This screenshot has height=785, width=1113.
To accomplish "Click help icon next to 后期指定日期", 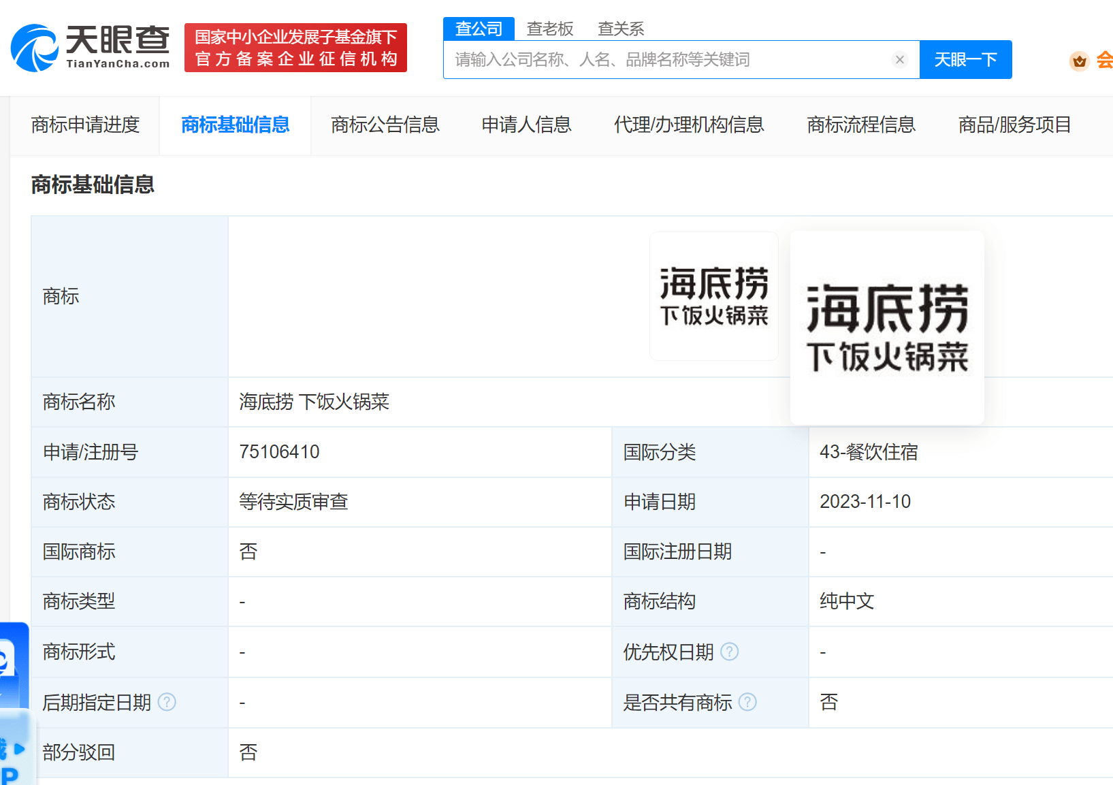I will pos(167,702).
